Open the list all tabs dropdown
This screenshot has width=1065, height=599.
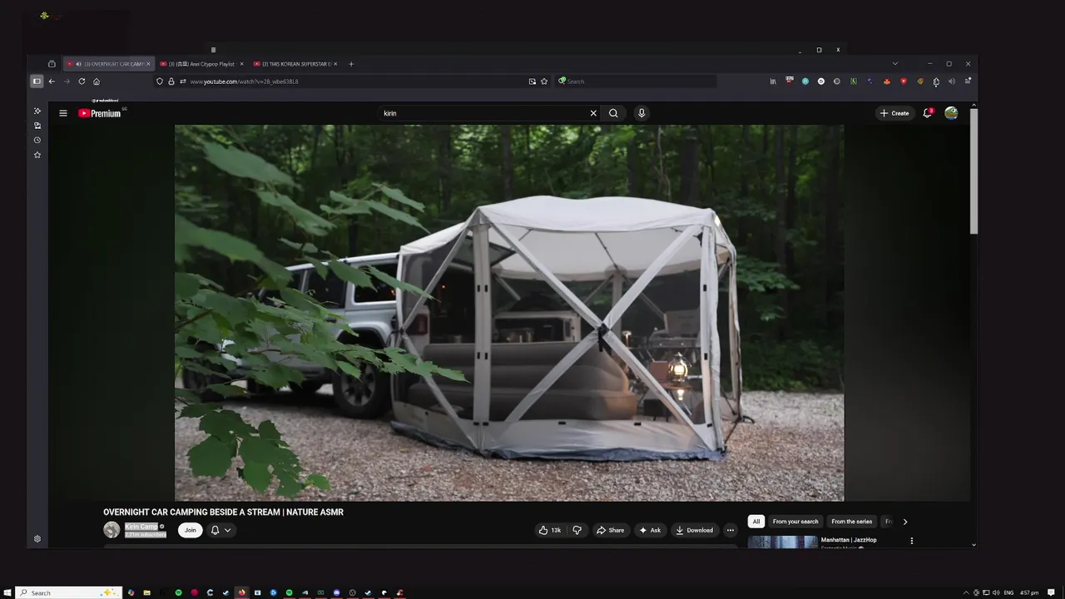895,64
